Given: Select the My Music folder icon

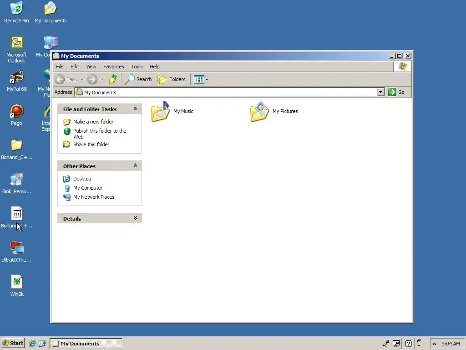Looking at the screenshot, I should 161,111.
